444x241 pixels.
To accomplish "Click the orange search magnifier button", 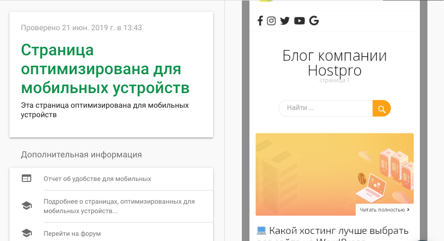I will [x=382, y=109].
